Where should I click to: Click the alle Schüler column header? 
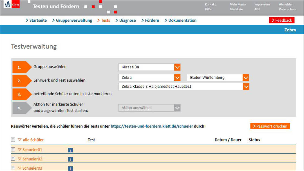(33, 140)
